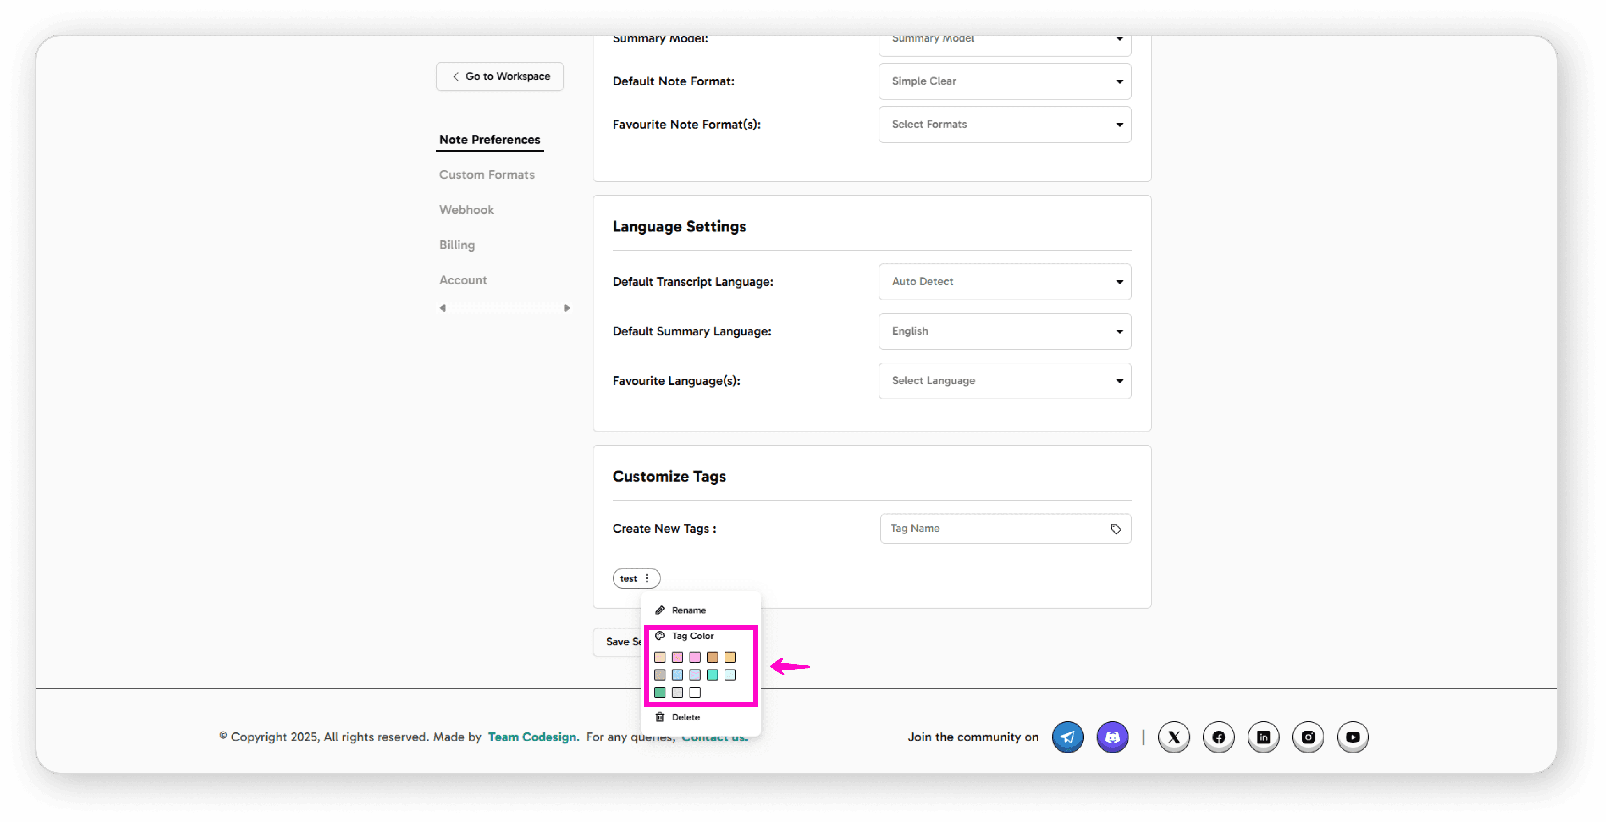Click the Go to Workspace button
Viewport: 1606px width, 822px height.
pyautogui.click(x=500, y=76)
